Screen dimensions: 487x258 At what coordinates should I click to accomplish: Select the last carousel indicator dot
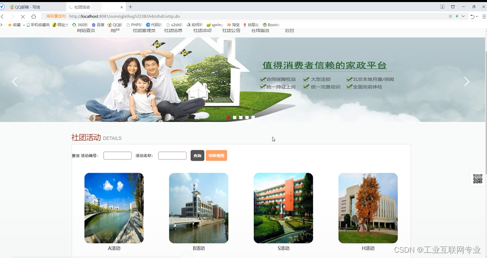253,118
